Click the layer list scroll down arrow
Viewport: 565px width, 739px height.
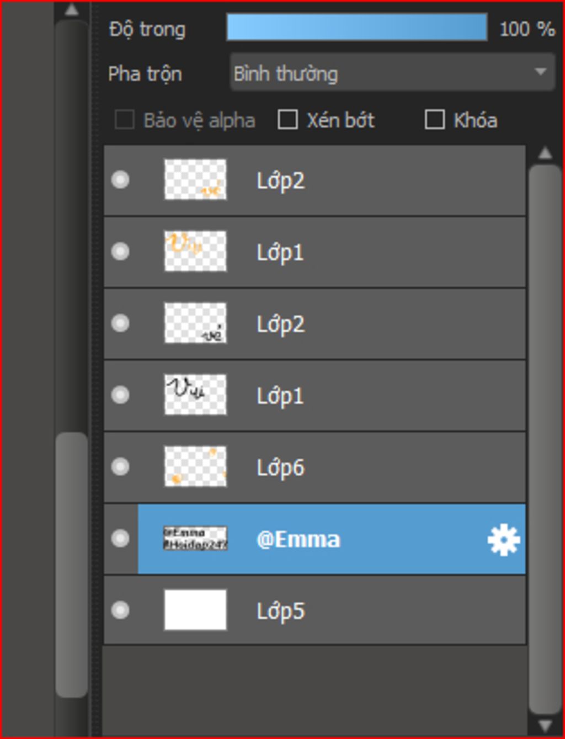point(545,725)
